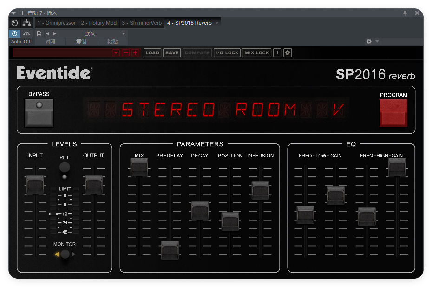Expand the triangle menu at the title bar's left

pos(13,13)
